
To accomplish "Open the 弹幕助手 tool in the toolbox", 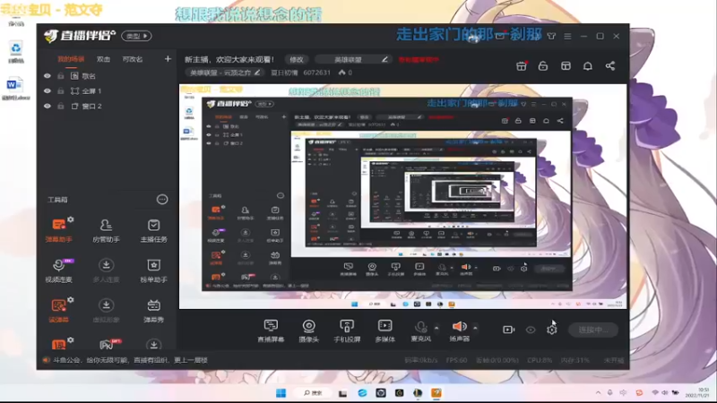I will point(58,230).
